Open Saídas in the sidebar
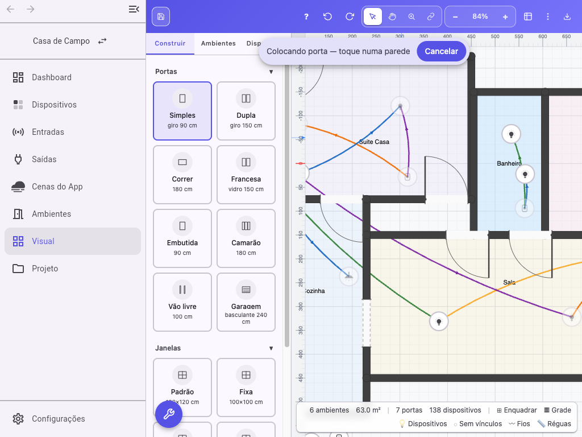582x437 pixels. 73,159
